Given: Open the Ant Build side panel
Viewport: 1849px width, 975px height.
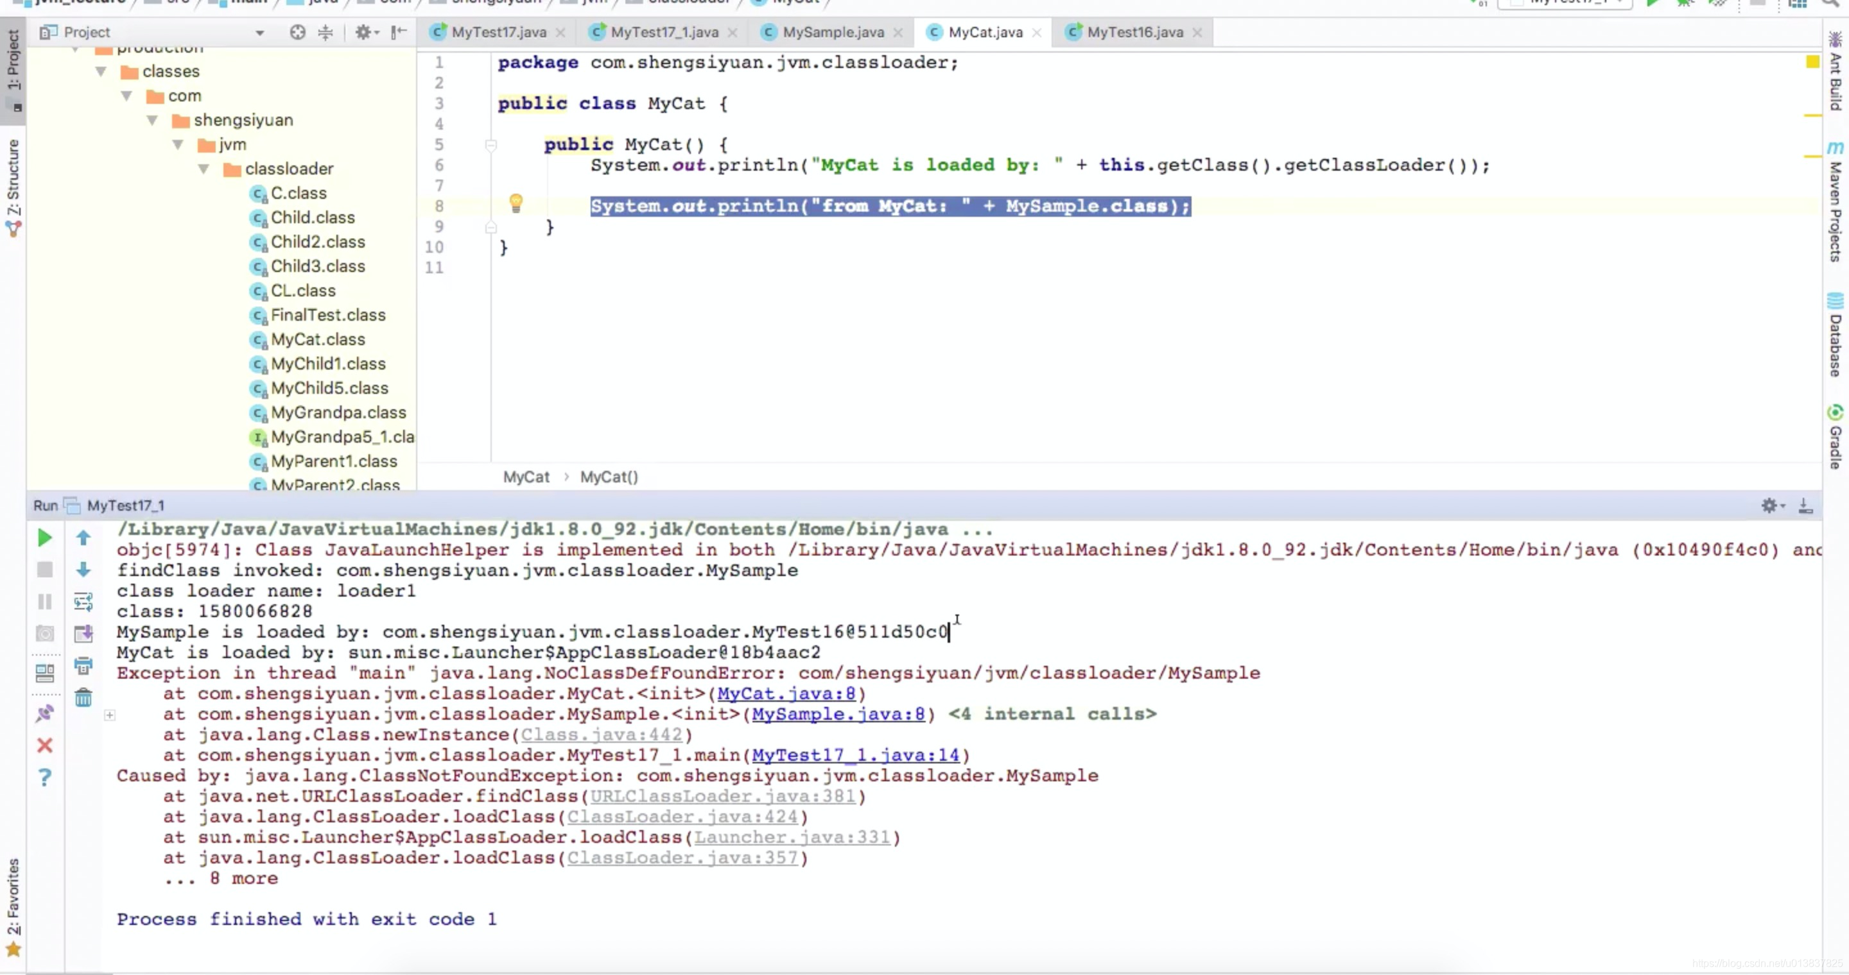Looking at the screenshot, I should (1836, 72).
